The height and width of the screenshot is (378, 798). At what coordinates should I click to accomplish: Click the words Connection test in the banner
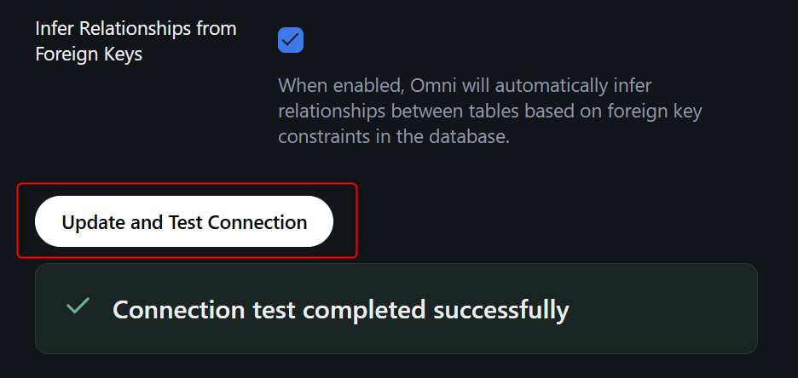[202, 310]
